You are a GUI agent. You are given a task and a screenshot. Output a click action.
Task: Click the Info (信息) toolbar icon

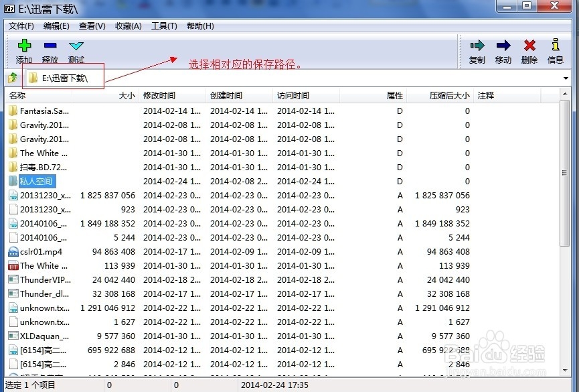pos(556,45)
